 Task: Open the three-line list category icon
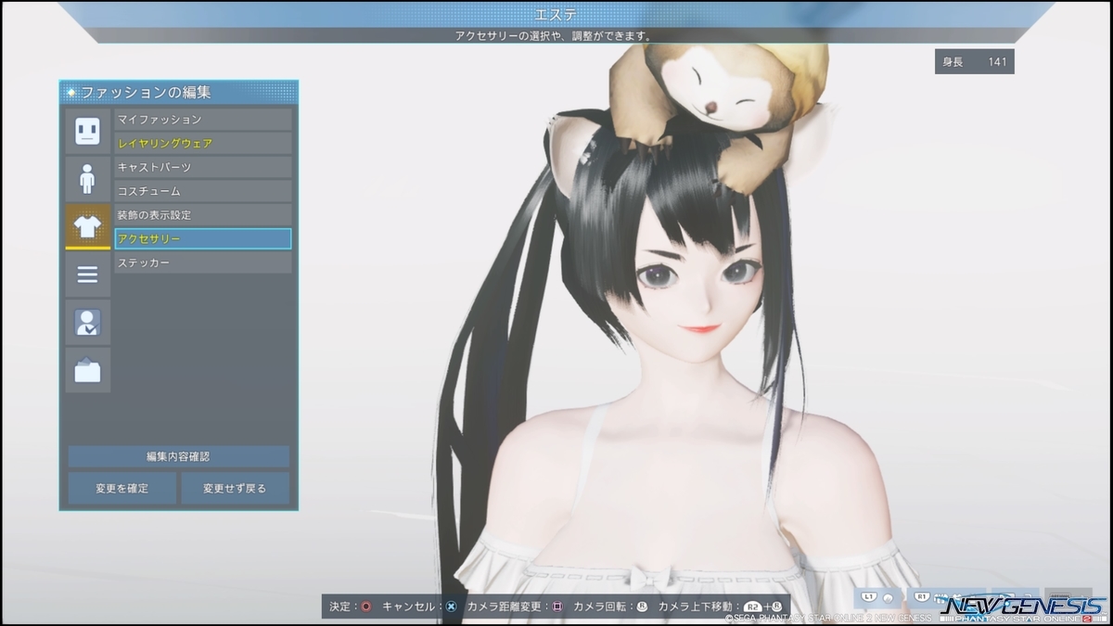tap(87, 275)
